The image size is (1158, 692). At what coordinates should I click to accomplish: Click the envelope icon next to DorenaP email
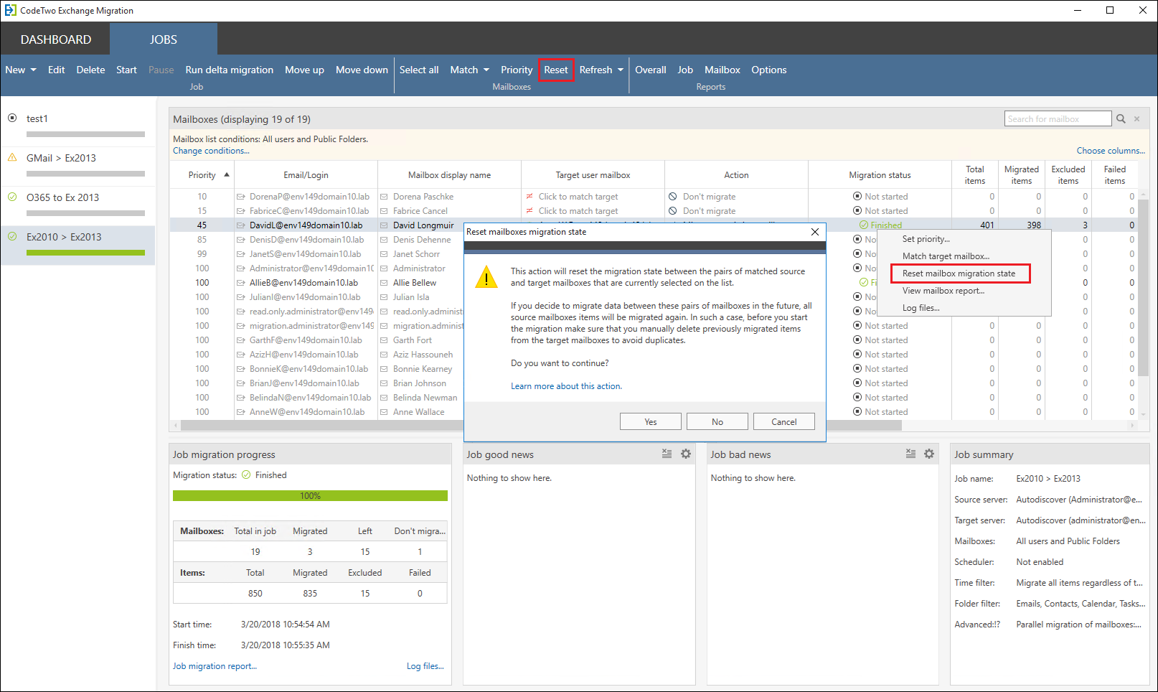pyautogui.click(x=241, y=197)
